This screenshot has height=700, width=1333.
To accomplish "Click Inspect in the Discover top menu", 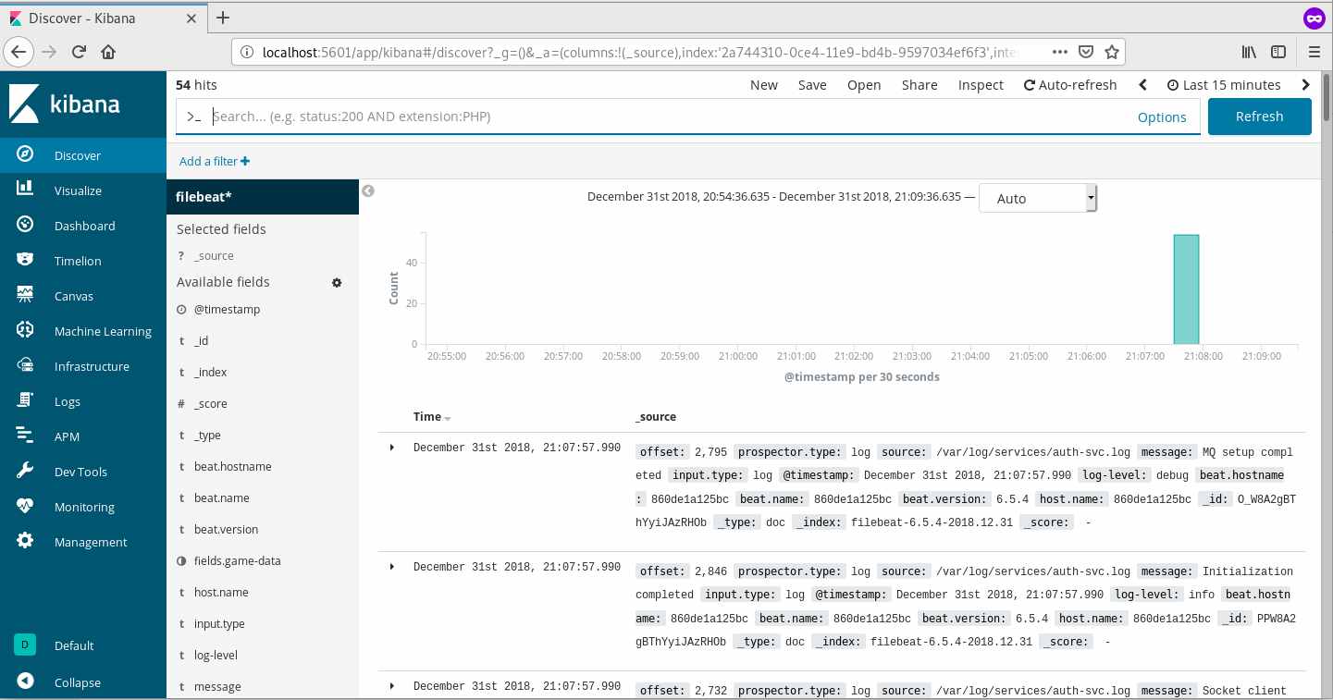I will (x=981, y=85).
